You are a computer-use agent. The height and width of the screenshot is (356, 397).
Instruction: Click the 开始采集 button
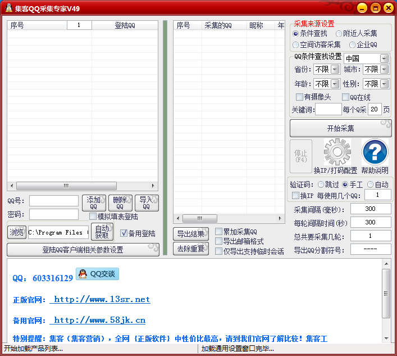[340, 128]
